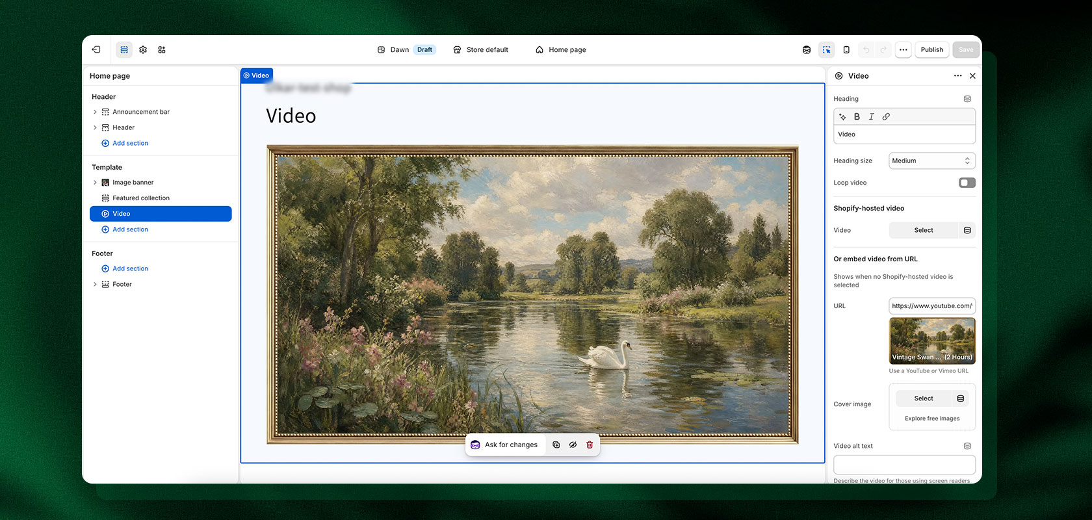Expand the Image banner section
This screenshot has width=1092, height=520.
tap(95, 183)
